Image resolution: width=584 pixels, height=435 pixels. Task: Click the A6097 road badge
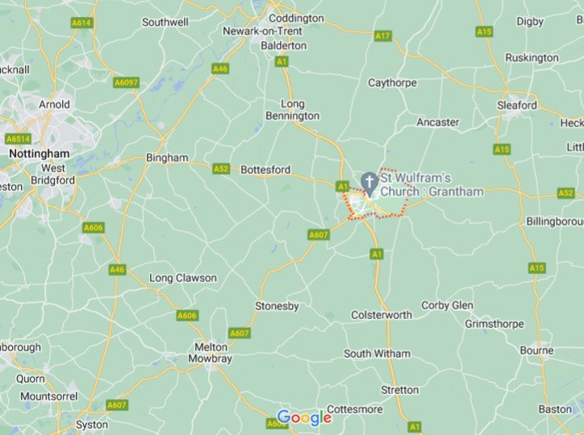[127, 82]
